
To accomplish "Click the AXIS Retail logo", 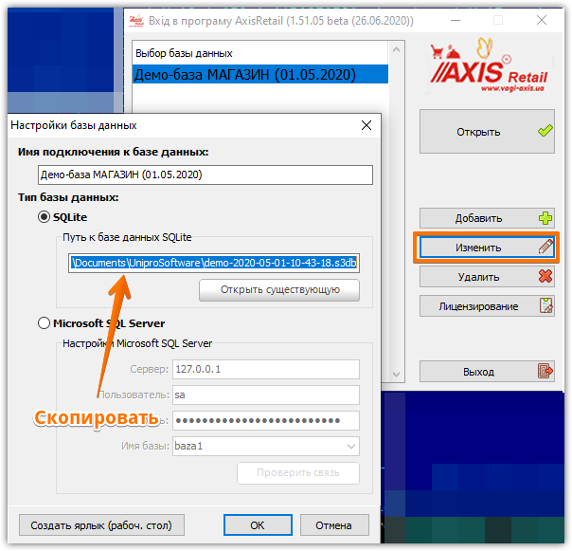I will (490, 66).
